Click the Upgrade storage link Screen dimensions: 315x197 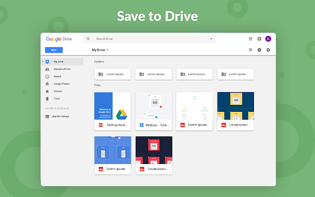coord(60,116)
